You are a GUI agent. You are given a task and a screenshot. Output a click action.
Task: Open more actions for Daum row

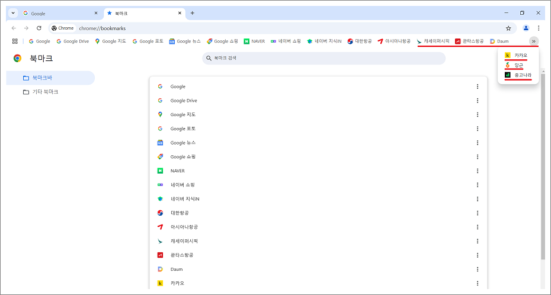click(477, 269)
